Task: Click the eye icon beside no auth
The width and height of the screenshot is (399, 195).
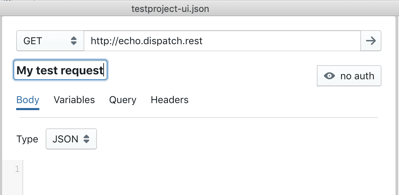Action: [329, 76]
